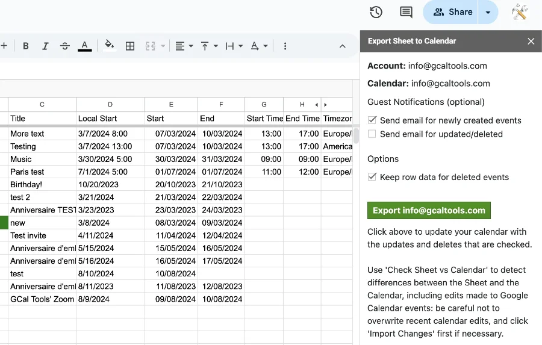Select the '09/08/2024' start date cell
The height and width of the screenshot is (345, 542).
(x=171, y=299)
